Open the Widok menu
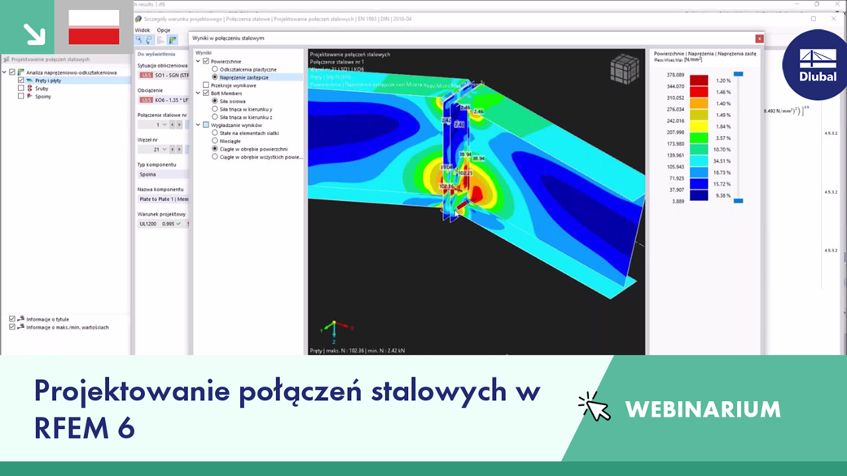 (142, 30)
